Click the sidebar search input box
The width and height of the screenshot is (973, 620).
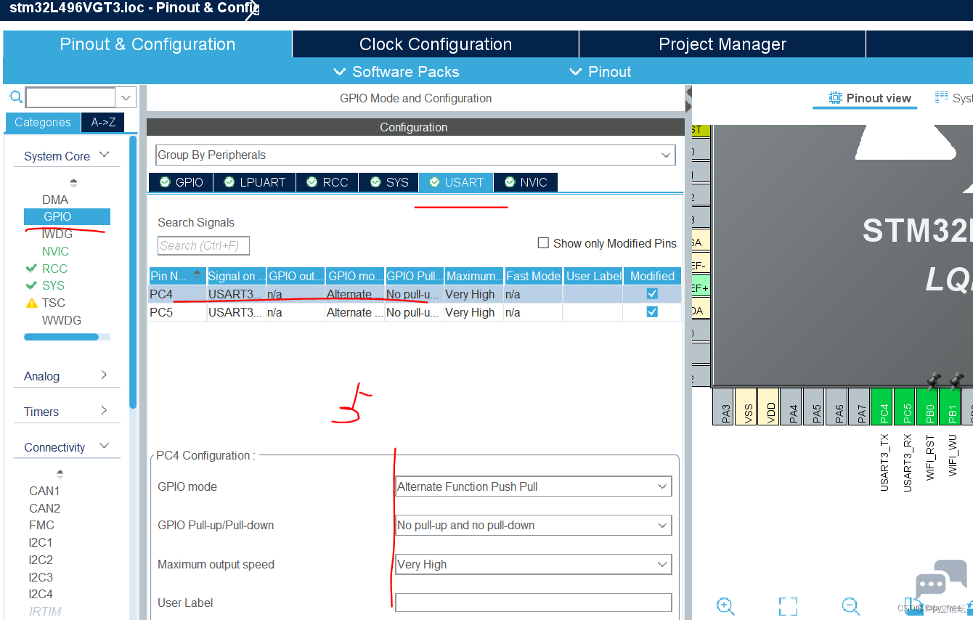(70, 97)
